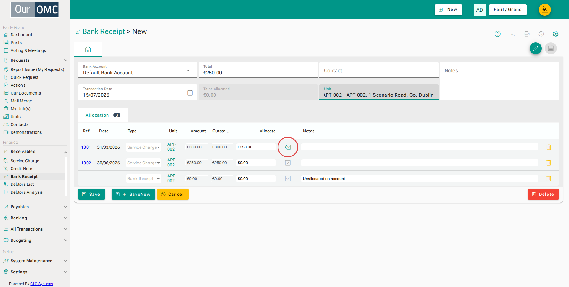Click the green pencil edit button

click(536, 48)
